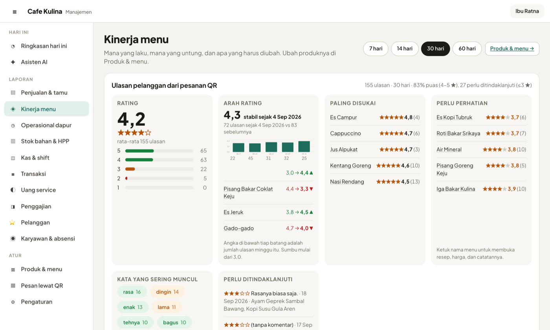Viewport: 550px width, 330px height.
Task: Open Stok bahan & HPP report
Action: click(x=47, y=141)
